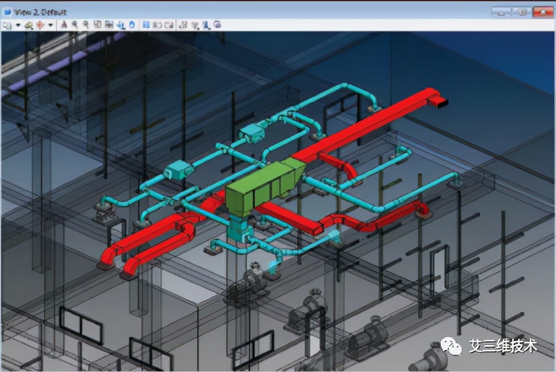Click the blue globe icon ending the toolbar
The height and width of the screenshot is (372, 556).
218,24
